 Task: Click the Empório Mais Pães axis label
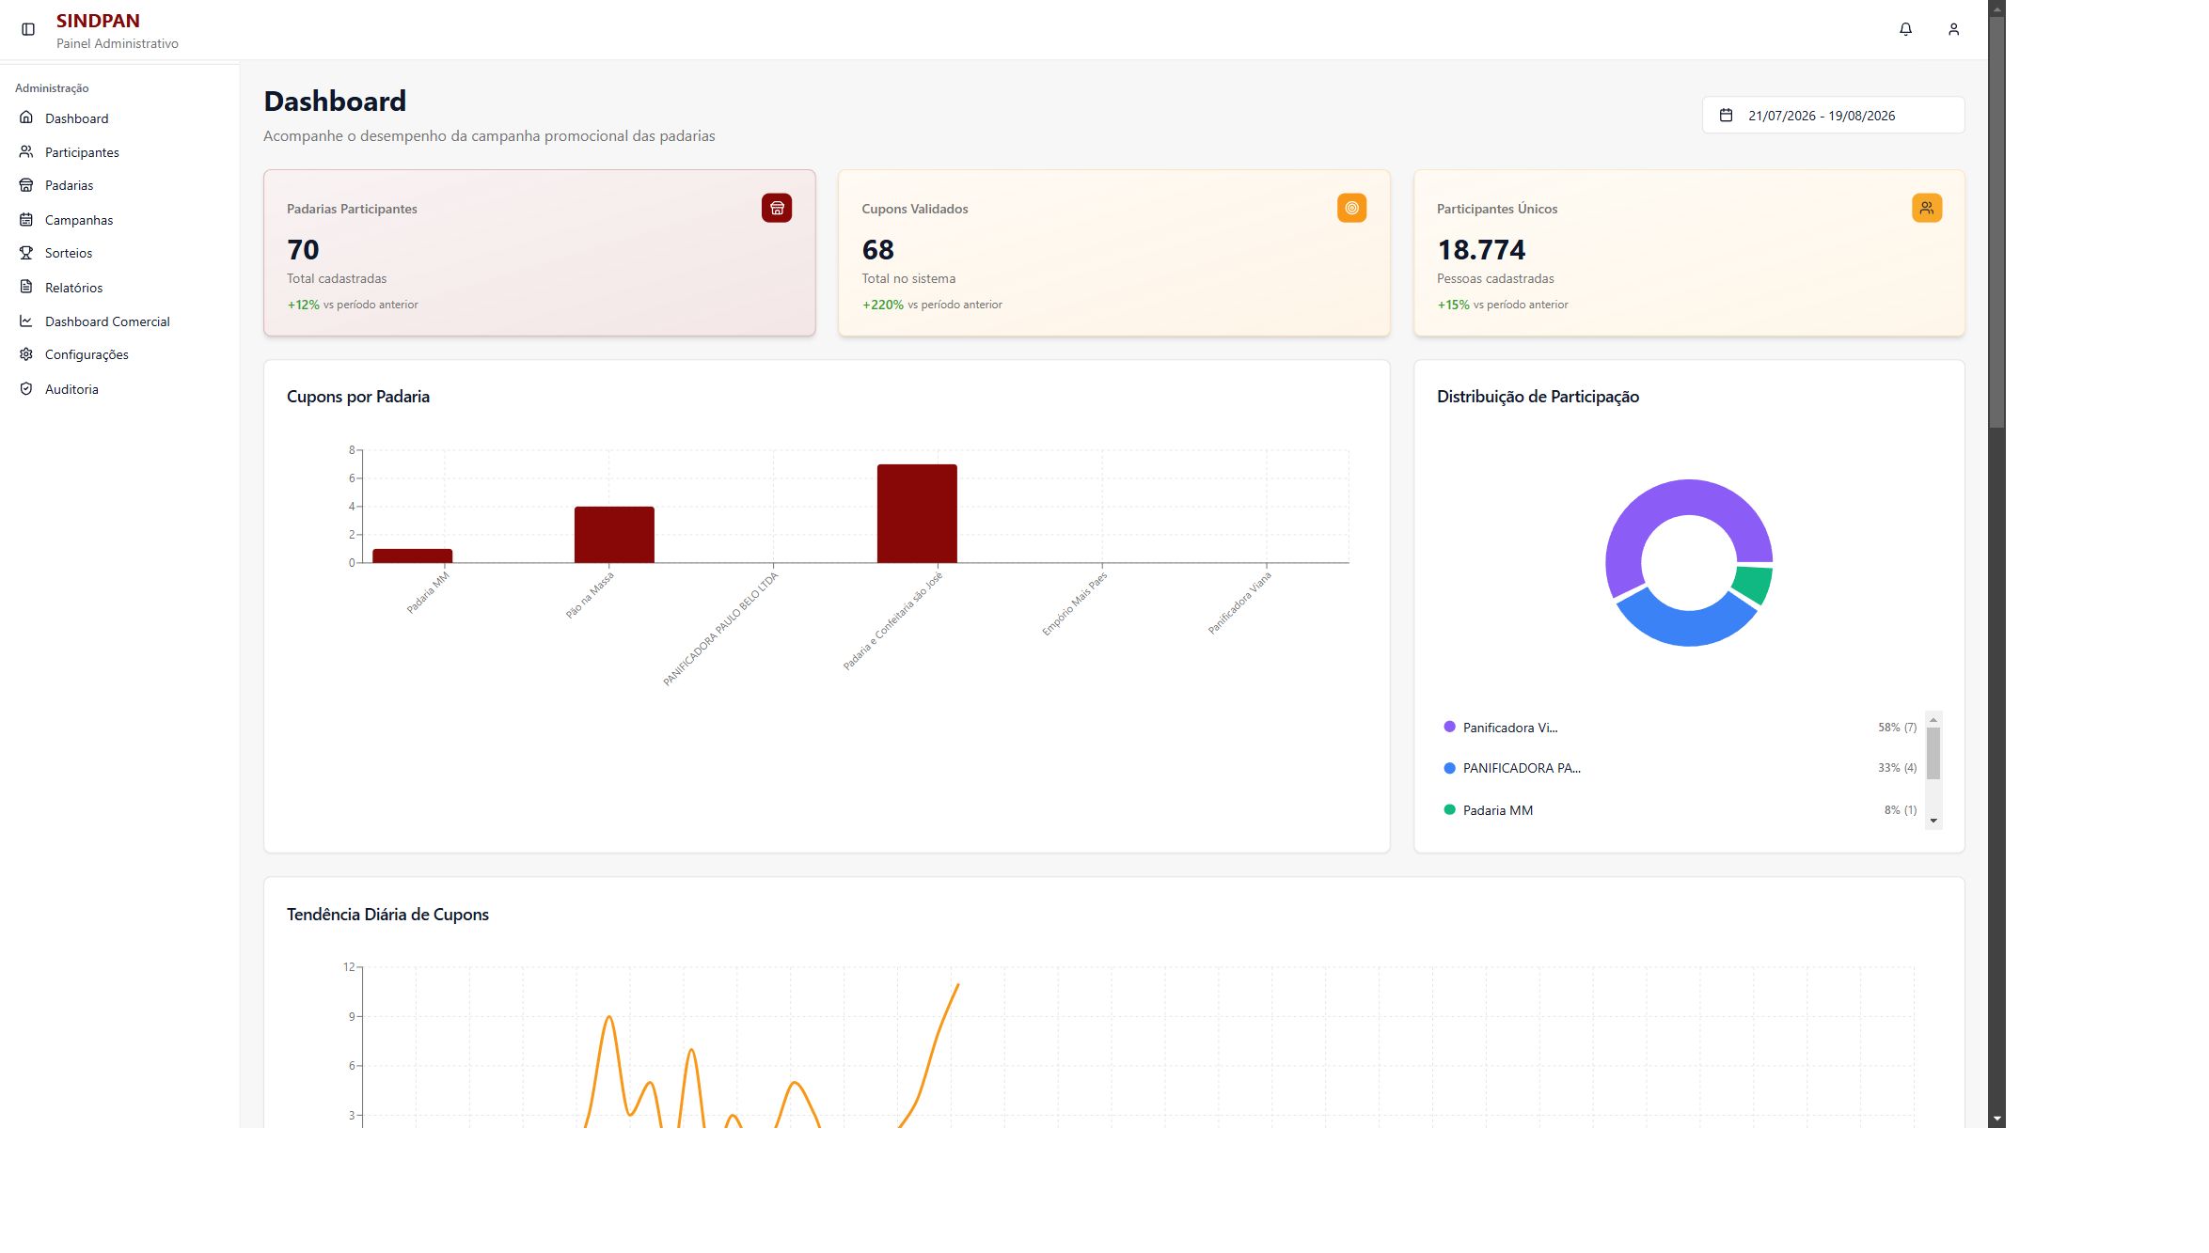point(1075,603)
